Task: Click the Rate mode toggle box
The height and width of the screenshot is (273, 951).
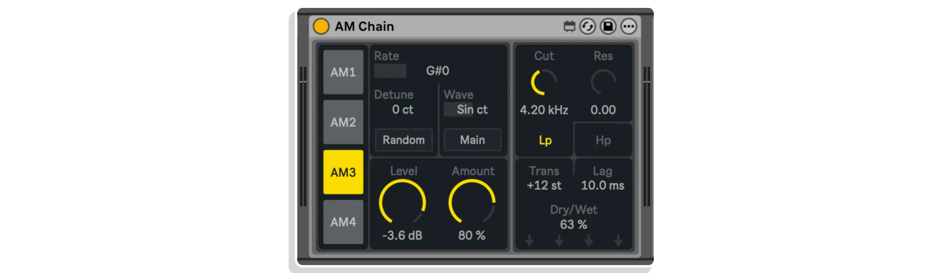Action: [x=390, y=71]
